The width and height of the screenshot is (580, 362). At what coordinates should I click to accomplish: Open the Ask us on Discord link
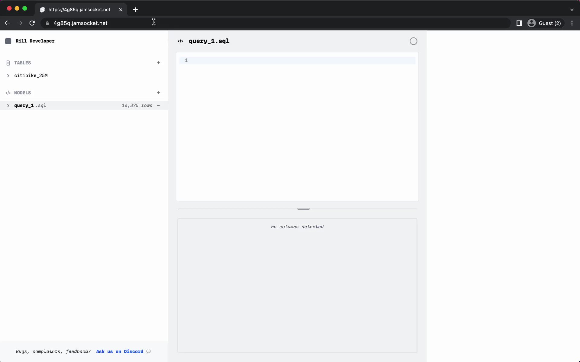tap(120, 351)
